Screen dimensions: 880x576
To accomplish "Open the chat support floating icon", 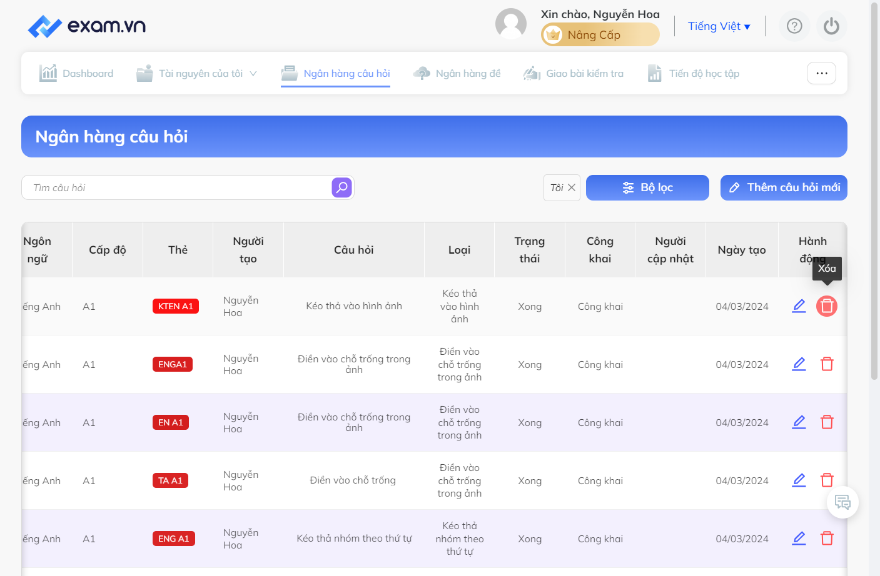I will (842, 502).
